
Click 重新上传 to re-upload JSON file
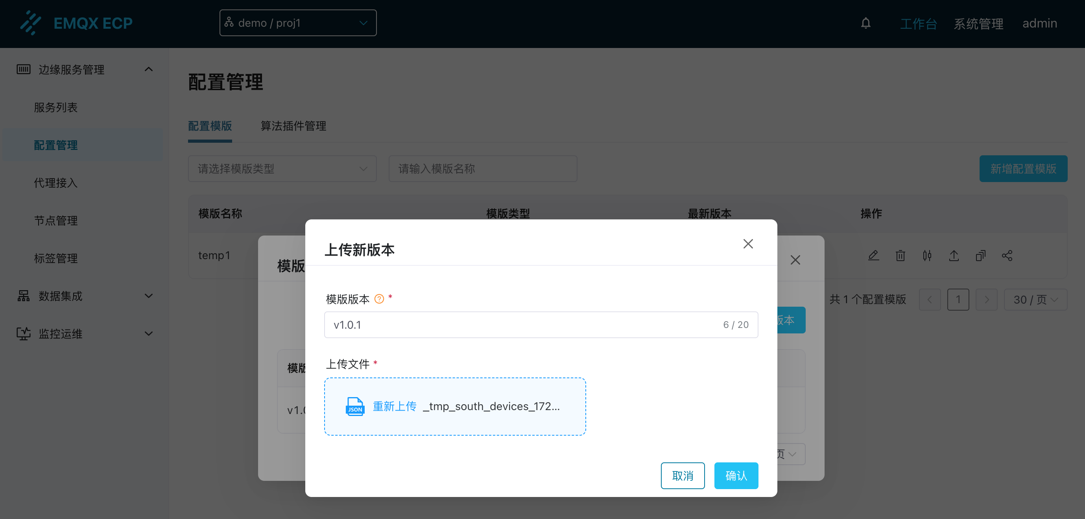pos(392,406)
